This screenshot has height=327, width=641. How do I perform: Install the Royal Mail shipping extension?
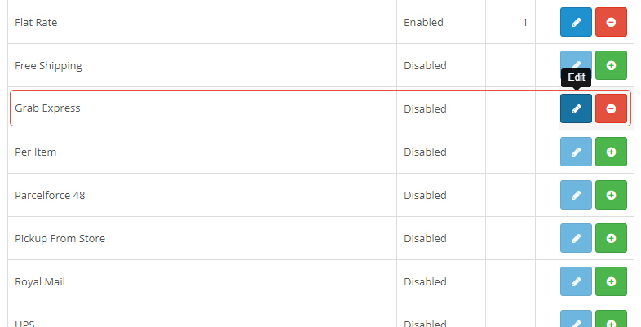click(x=611, y=281)
